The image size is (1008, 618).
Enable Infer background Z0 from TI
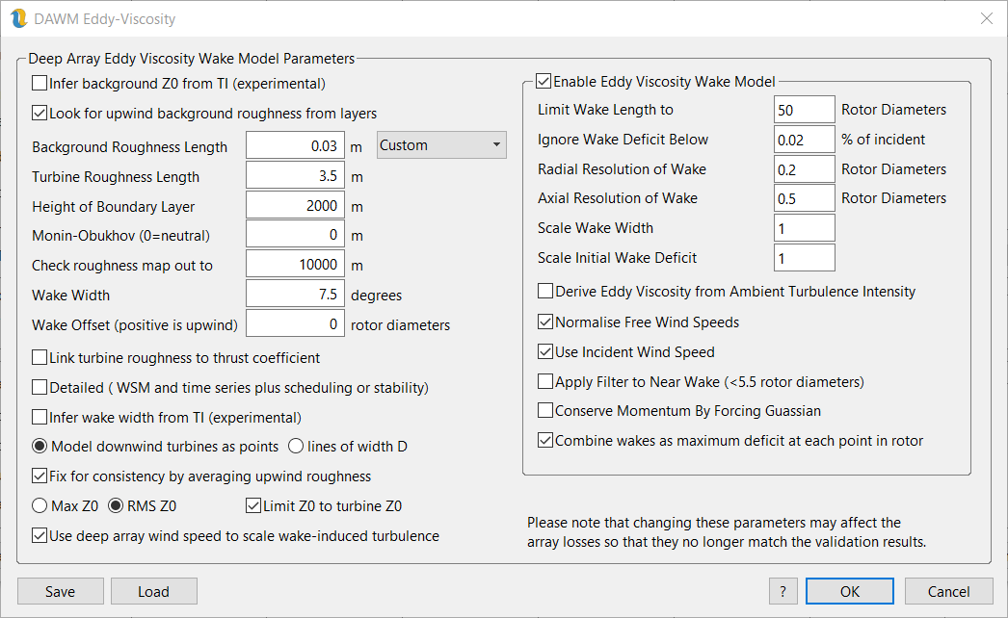pos(40,83)
